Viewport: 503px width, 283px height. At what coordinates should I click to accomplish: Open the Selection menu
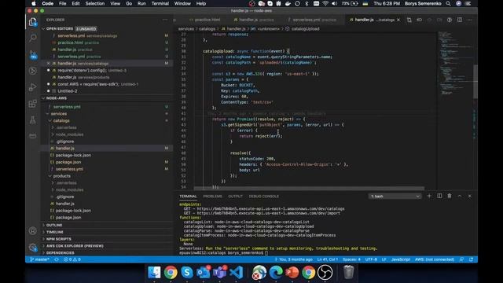point(94,3)
